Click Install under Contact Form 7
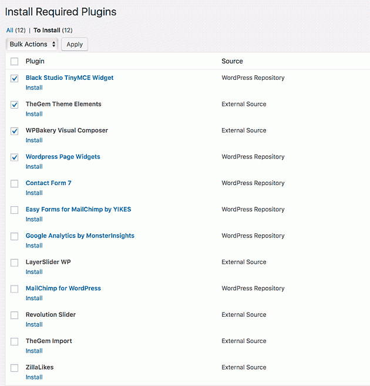 point(34,193)
